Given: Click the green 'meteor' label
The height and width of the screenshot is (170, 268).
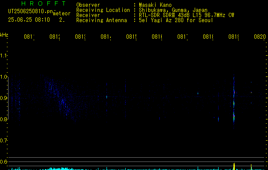Looking at the screenshot, I should click(x=62, y=14).
